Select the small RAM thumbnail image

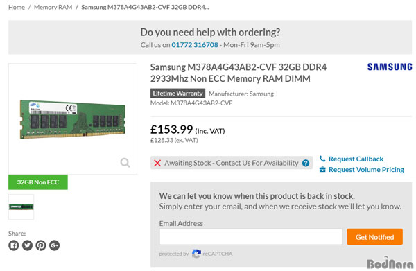(21, 207)
